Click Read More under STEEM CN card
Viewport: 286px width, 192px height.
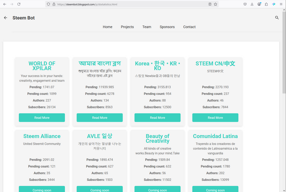coord(215,118)
